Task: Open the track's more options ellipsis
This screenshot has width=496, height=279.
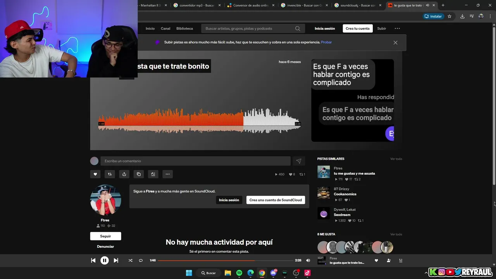Action: 167,174
